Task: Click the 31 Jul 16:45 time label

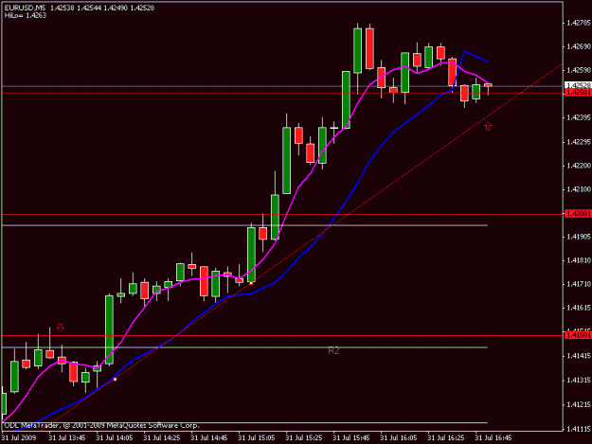Action: (x=493, y=438)
